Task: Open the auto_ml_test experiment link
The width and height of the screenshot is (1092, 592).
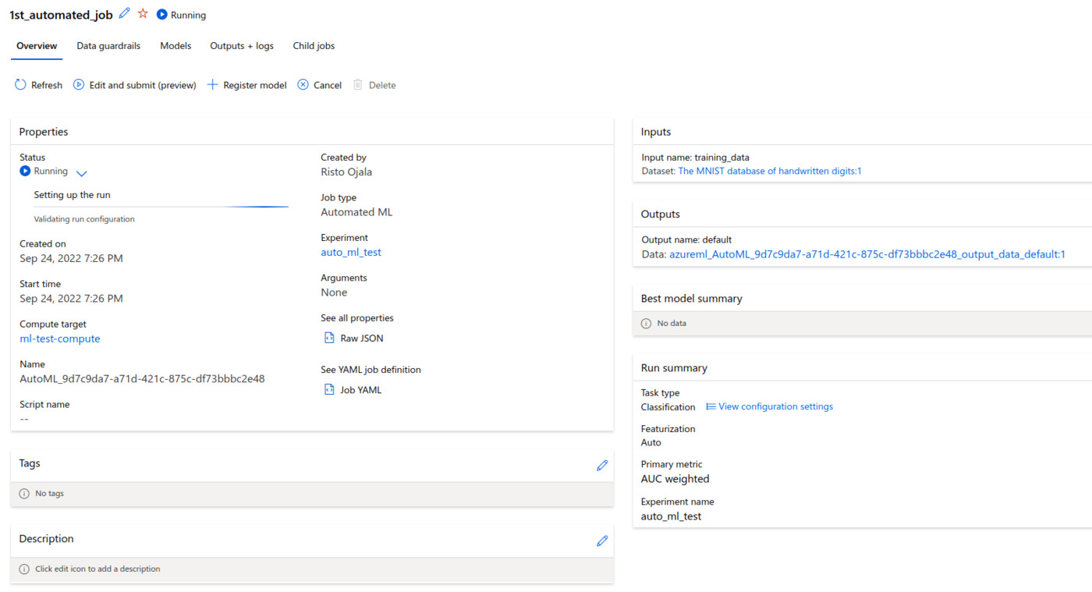Action: 351,253
